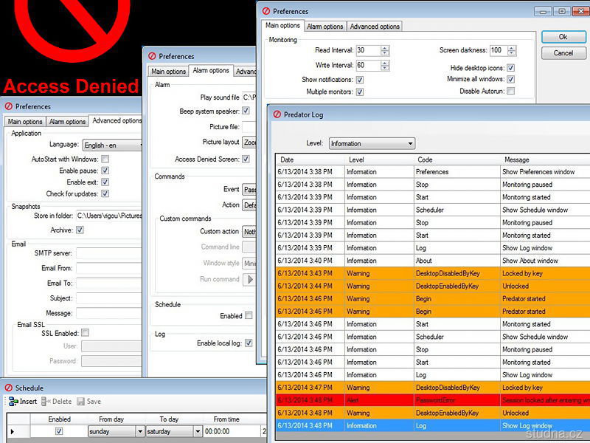
Task: Expand the From day sunday dropdown
Action: (140, 431)
